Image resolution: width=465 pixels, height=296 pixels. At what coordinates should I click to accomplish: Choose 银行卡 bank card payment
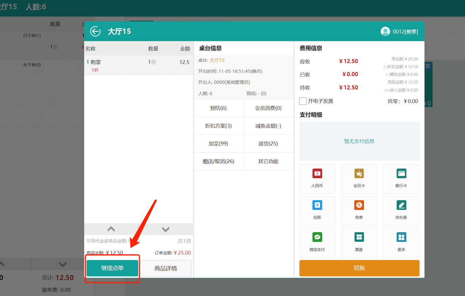401,179
